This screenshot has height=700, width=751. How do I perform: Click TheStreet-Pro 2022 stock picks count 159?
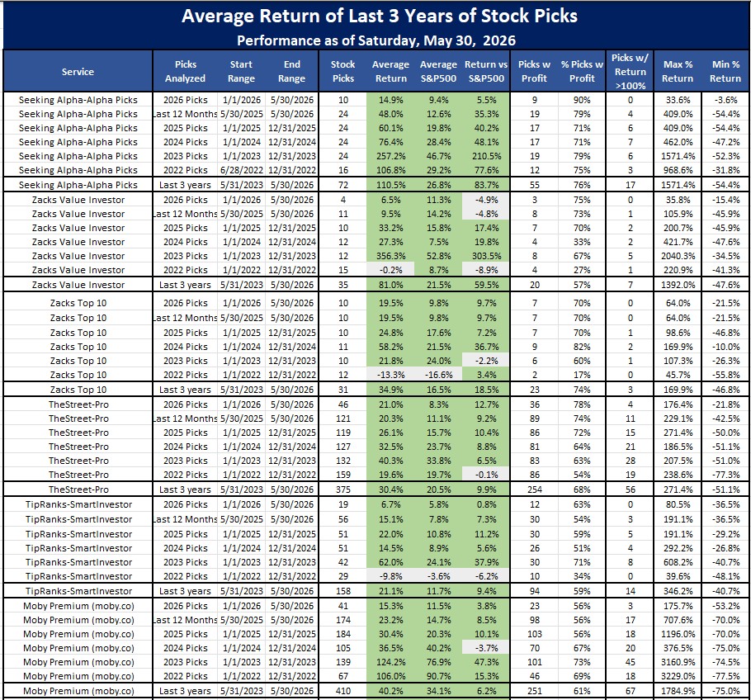343,475
